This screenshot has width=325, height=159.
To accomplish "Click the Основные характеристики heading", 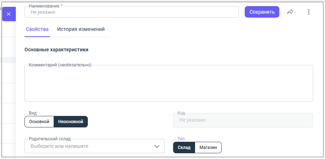I will coord(57,50).
